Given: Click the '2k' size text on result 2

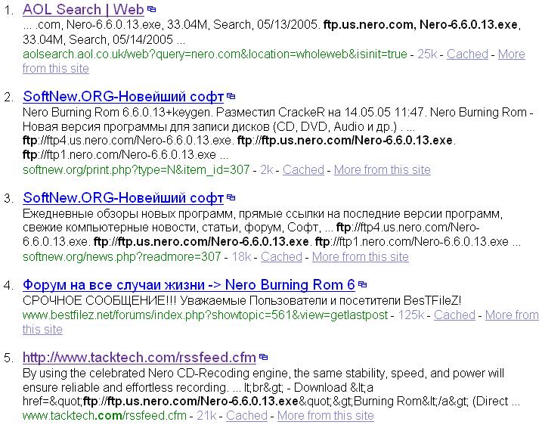Looking at the screenshot, I should (267, 169).
